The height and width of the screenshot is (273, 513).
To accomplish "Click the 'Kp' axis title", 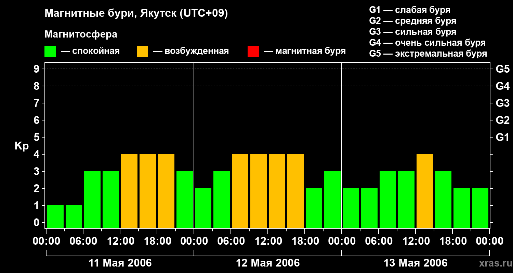I will 22,146.
